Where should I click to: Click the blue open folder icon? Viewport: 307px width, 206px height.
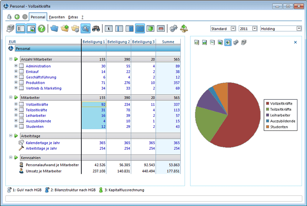tap(54, 29)
